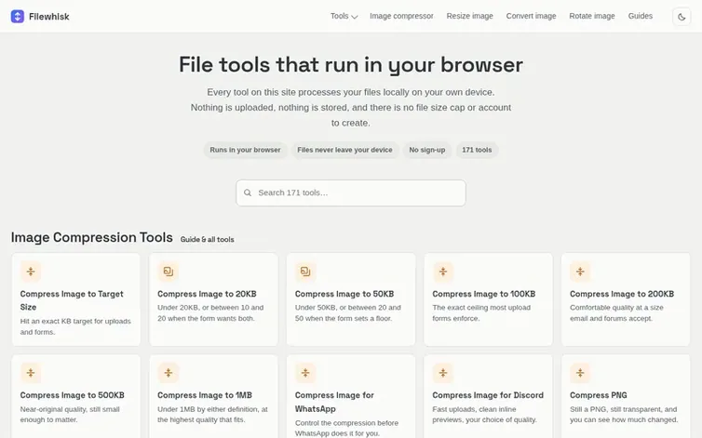The width and height of the screenshot is (702, 438).
Task: Click icon on Compress Image to 50KB card
Action: pos(305,272)
